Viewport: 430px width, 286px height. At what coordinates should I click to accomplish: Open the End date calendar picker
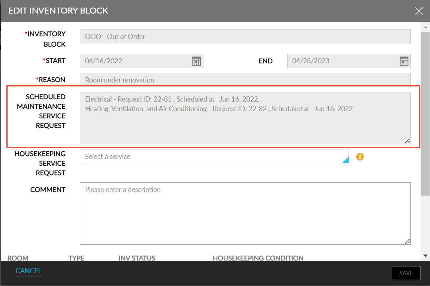pyautogui.click(x=404, y=61)
